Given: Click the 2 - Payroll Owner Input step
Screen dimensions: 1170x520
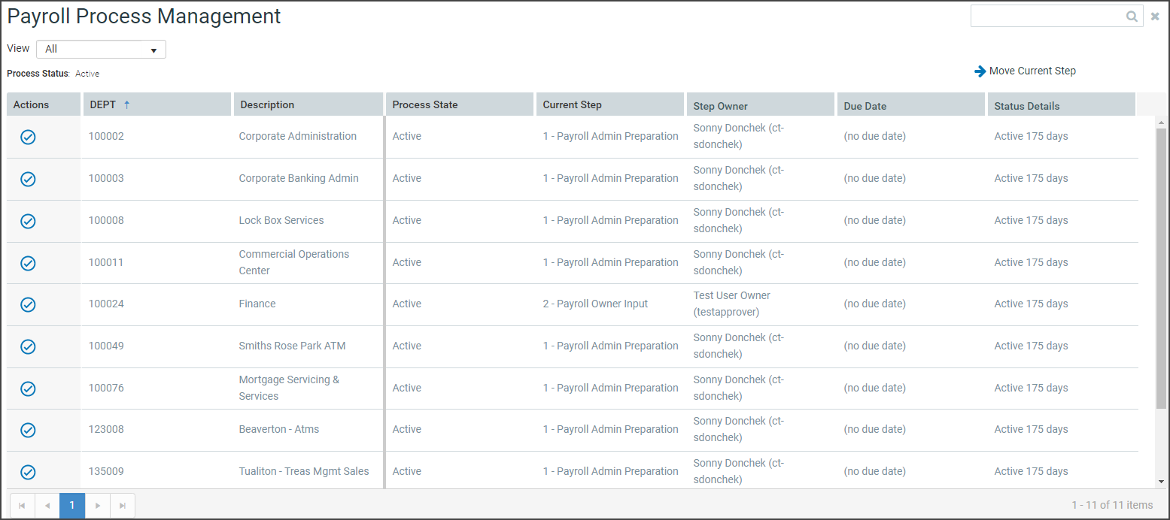Looking at the screenshot, I should coord(595,304).
